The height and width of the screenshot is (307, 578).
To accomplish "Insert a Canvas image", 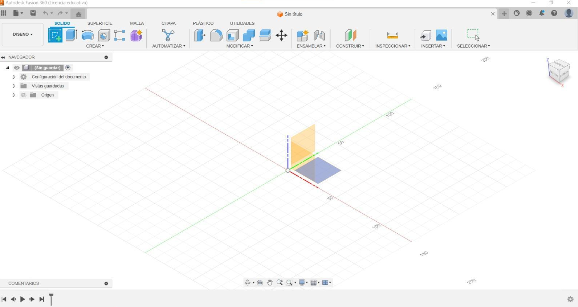I will click(441, 35).
